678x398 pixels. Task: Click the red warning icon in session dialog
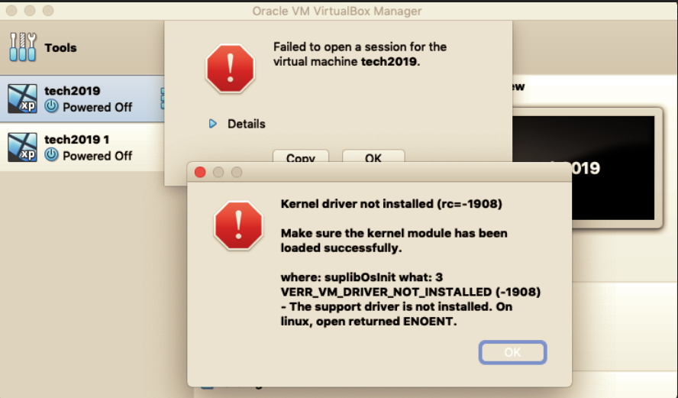pos(231,68)
